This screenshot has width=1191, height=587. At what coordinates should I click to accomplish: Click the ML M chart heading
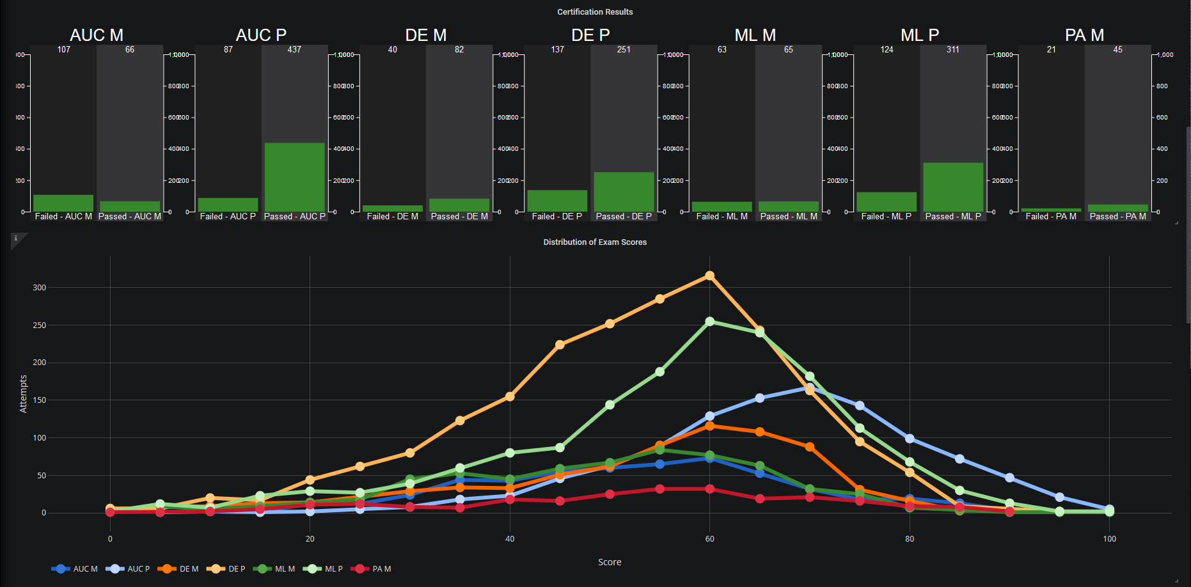755,35
